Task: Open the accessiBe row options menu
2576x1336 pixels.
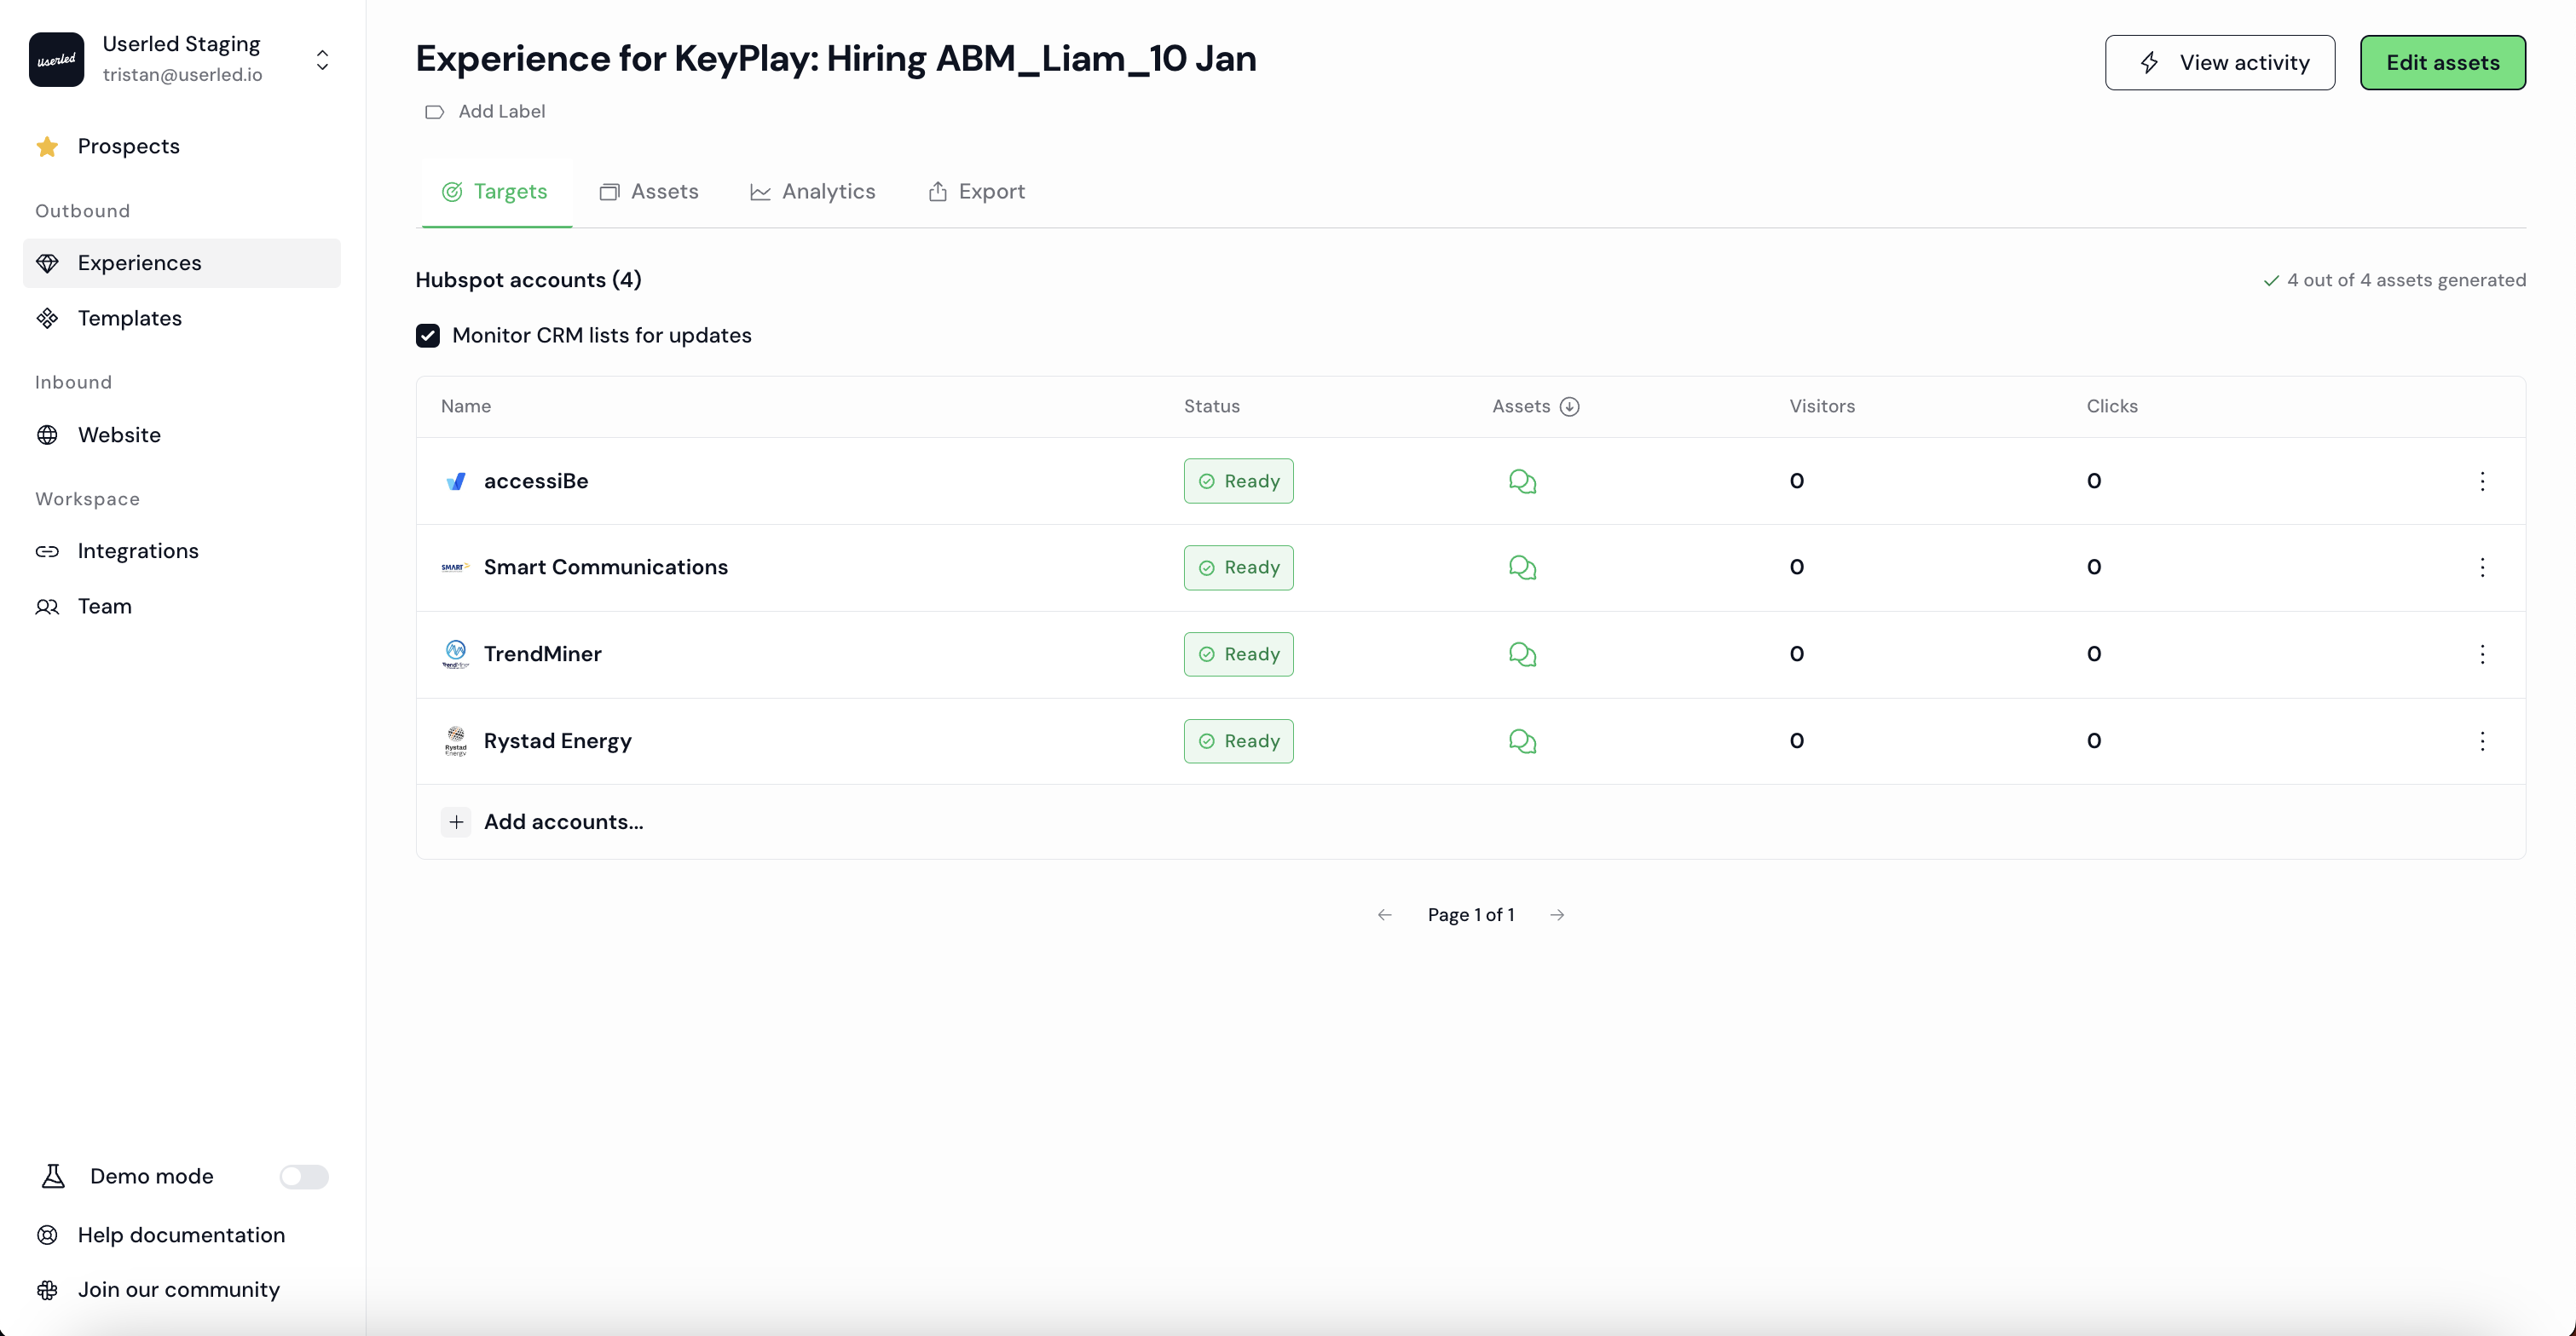Action: pos(2482,481)
